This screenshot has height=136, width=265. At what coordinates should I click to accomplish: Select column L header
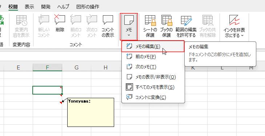[x=222, y=68]
